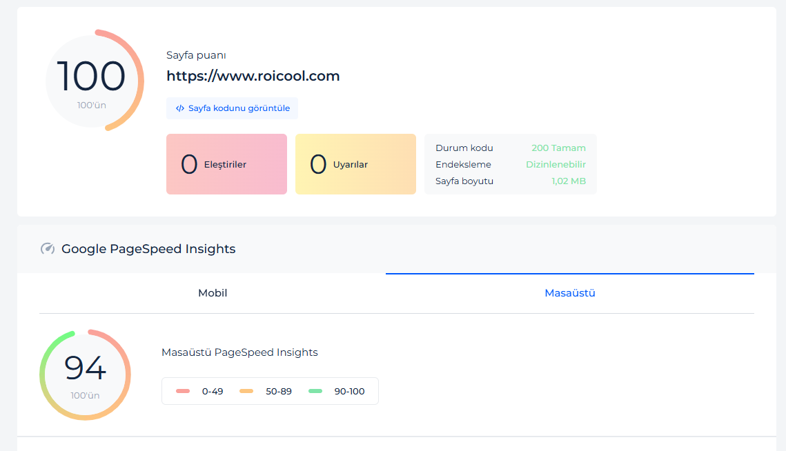This screenshot has height=451, width=786.
Task: Open Sayfa kodunu görüntüle button
Action: coord(232,108)
